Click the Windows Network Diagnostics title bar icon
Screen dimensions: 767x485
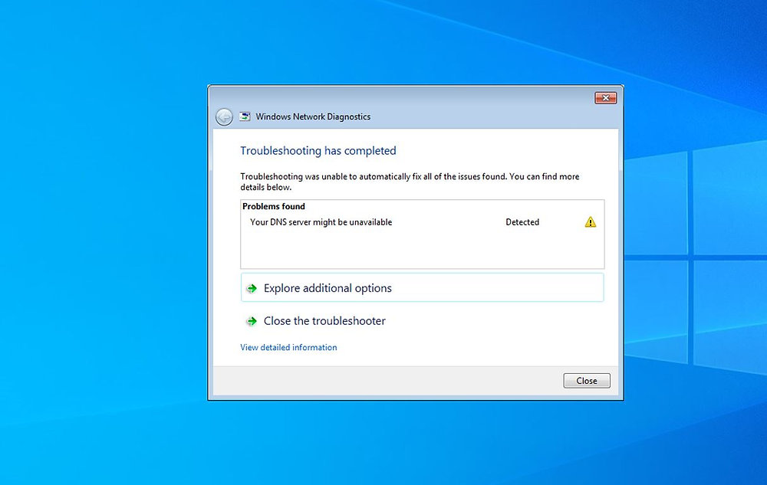[244, 116]
